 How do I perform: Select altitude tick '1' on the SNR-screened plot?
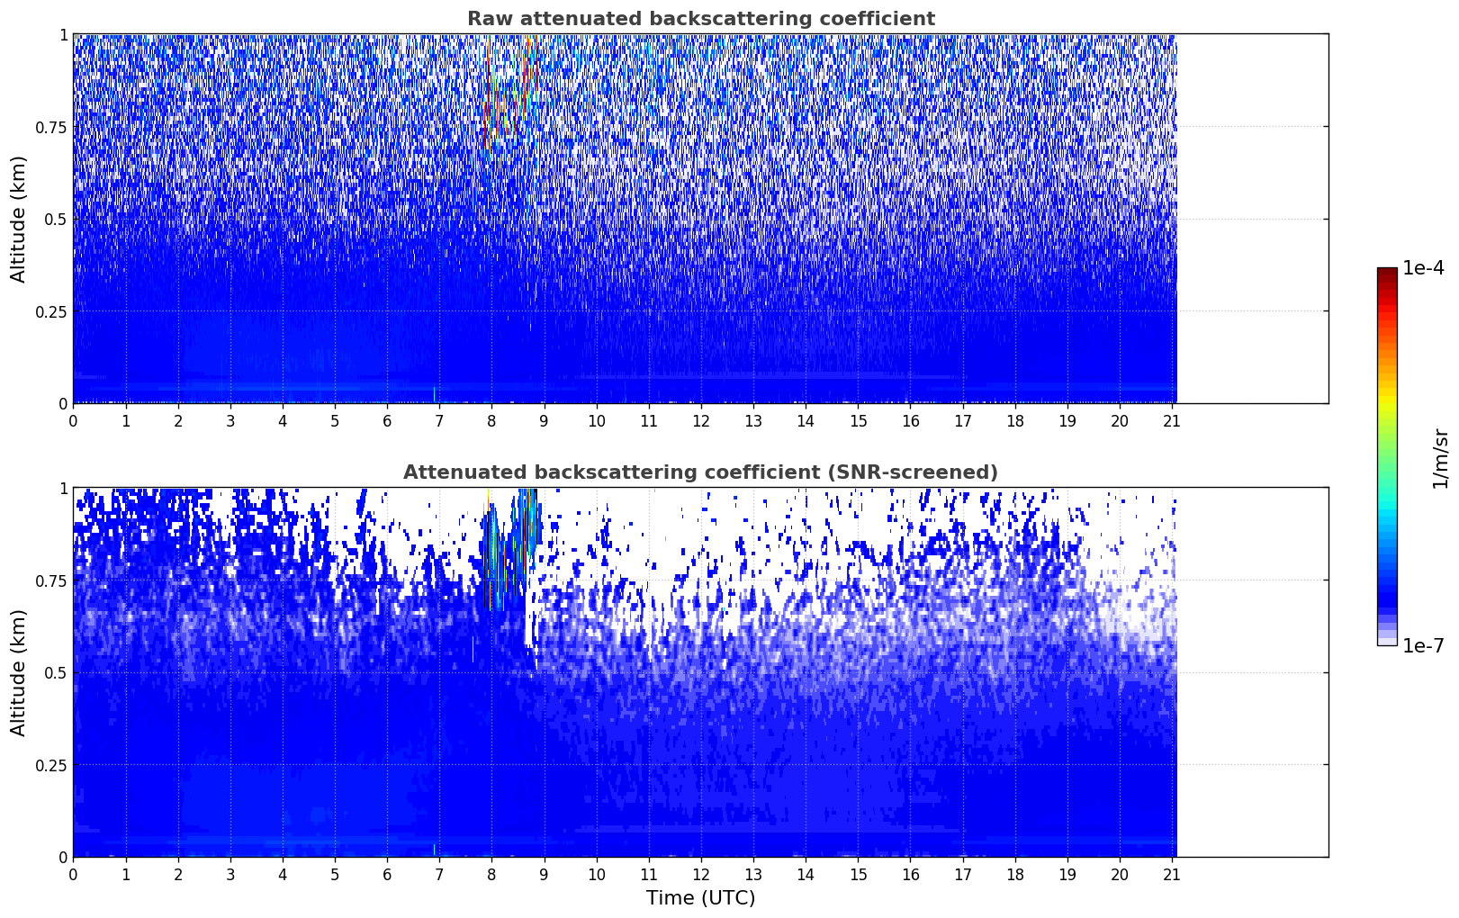tap(63, 488)
